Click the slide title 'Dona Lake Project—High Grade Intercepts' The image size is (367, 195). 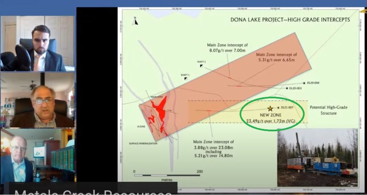click(290, 20)
